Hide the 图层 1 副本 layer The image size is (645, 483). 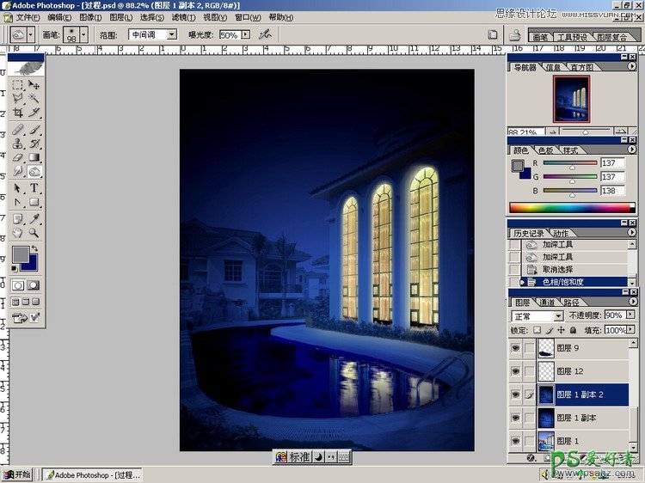click(515, 418)
